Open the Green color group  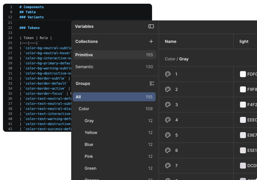coord(114,168)
